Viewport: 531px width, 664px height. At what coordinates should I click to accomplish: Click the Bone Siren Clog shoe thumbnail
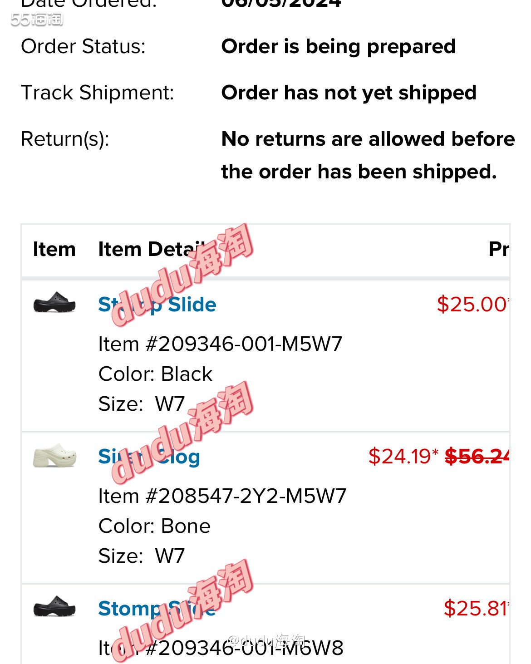click(x=54, y=455)
